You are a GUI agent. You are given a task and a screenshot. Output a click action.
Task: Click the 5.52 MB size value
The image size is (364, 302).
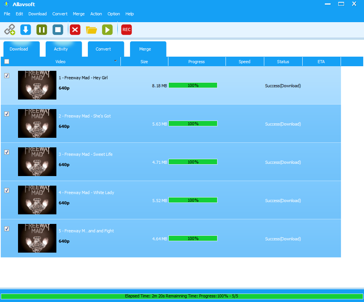pos(160,201)
